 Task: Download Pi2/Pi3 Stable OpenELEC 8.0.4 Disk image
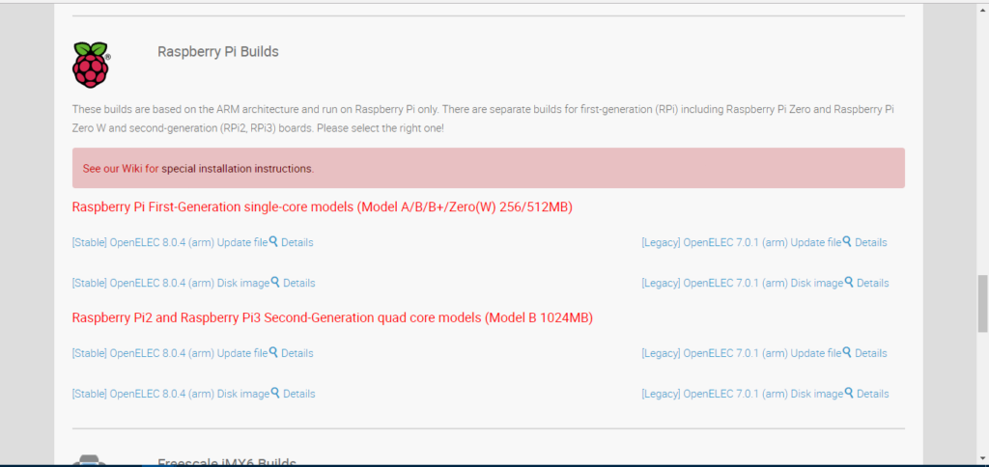point(170,394)
